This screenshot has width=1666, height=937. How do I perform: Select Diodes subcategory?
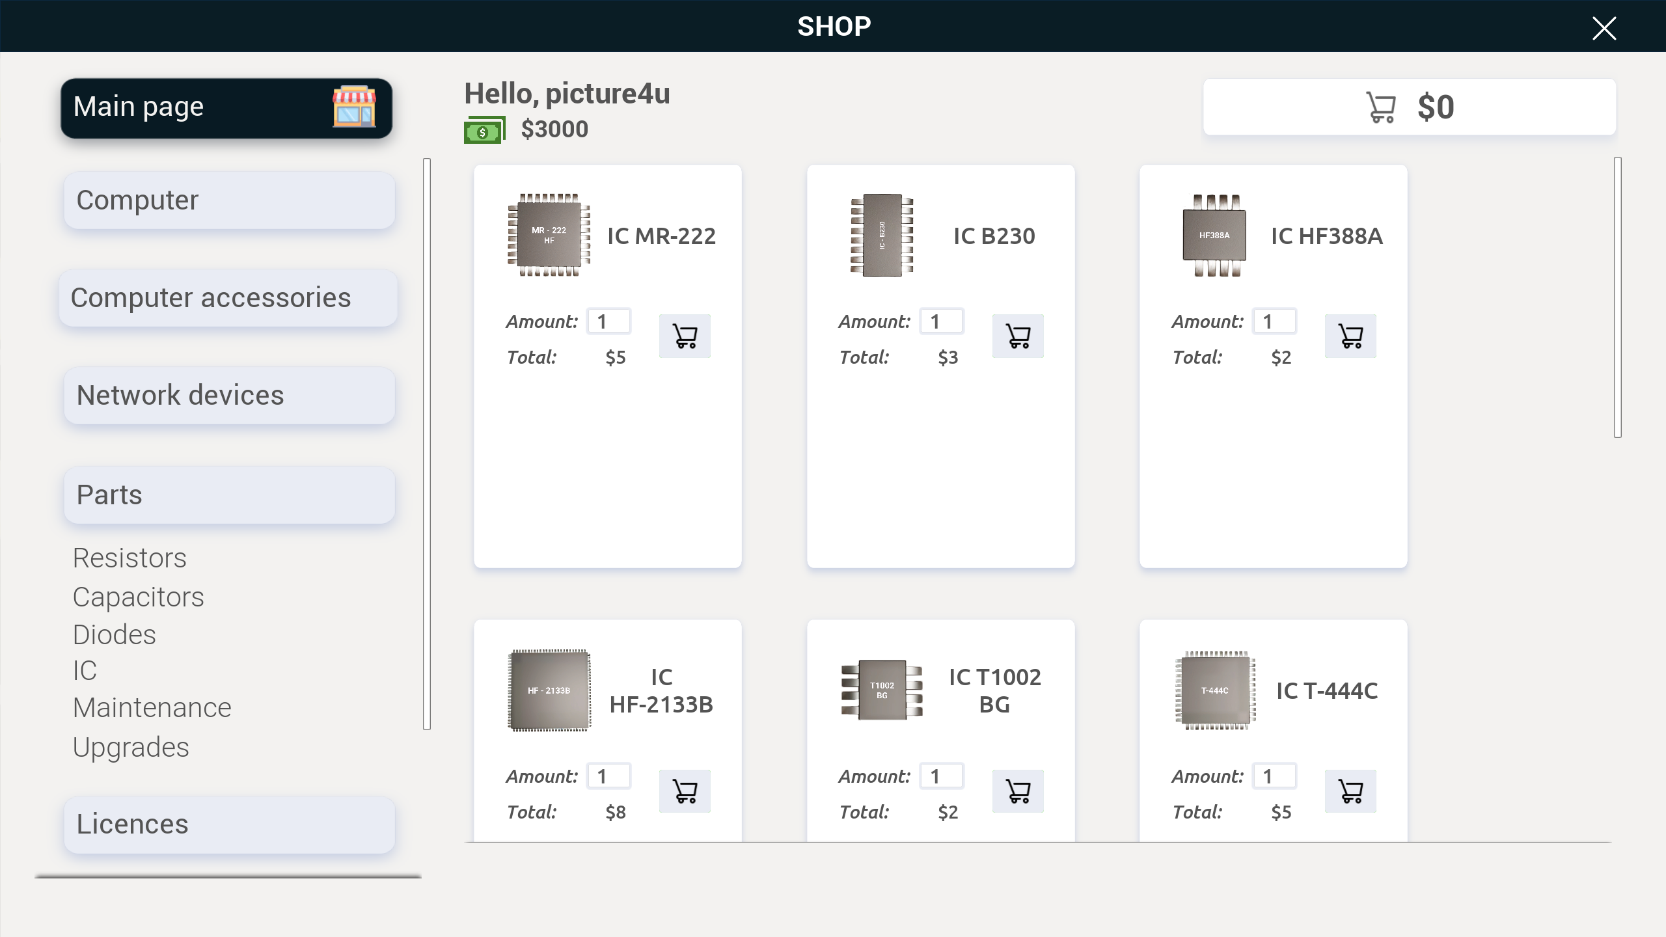(x=115, y=634)
